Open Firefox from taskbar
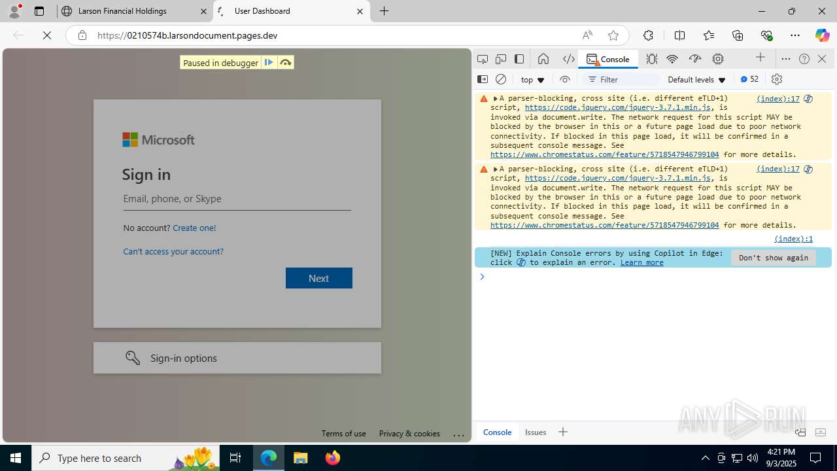Image resolution: width=837 pixels, height=471 pixels. point(333,458)
